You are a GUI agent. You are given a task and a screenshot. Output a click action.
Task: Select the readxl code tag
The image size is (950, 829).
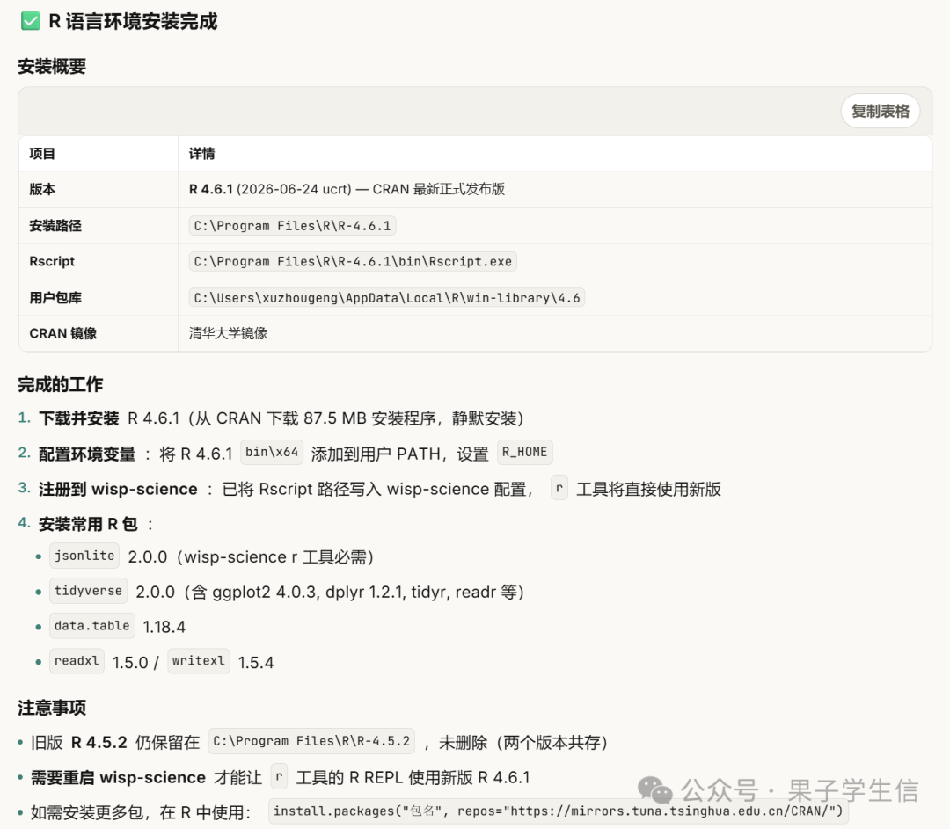tap(77, 661)
